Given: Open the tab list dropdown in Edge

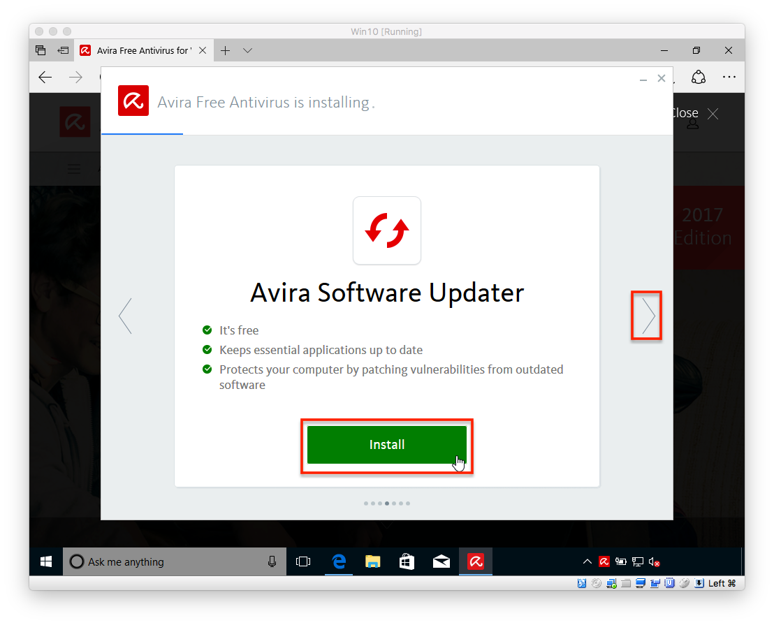Looking at the screenshot, I should [248, 50].
